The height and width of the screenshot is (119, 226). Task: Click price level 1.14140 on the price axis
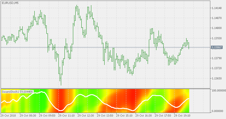(217, 8)
